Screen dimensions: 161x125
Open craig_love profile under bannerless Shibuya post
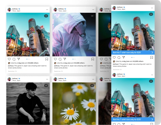click(21, 63)
